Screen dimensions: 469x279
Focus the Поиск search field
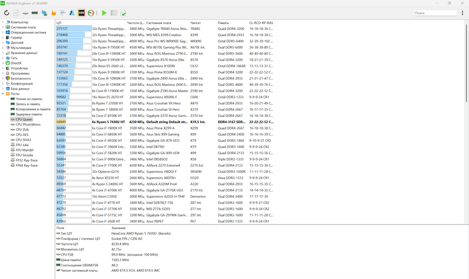(x=435, y=13)
